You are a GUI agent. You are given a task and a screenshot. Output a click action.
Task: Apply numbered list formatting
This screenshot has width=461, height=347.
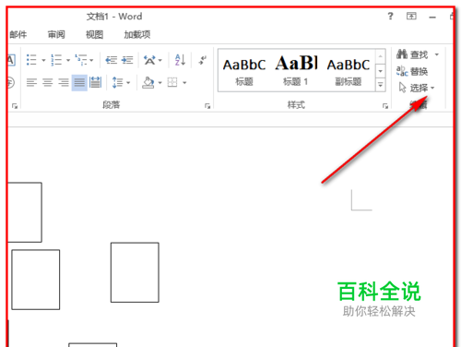click(56, 60)
